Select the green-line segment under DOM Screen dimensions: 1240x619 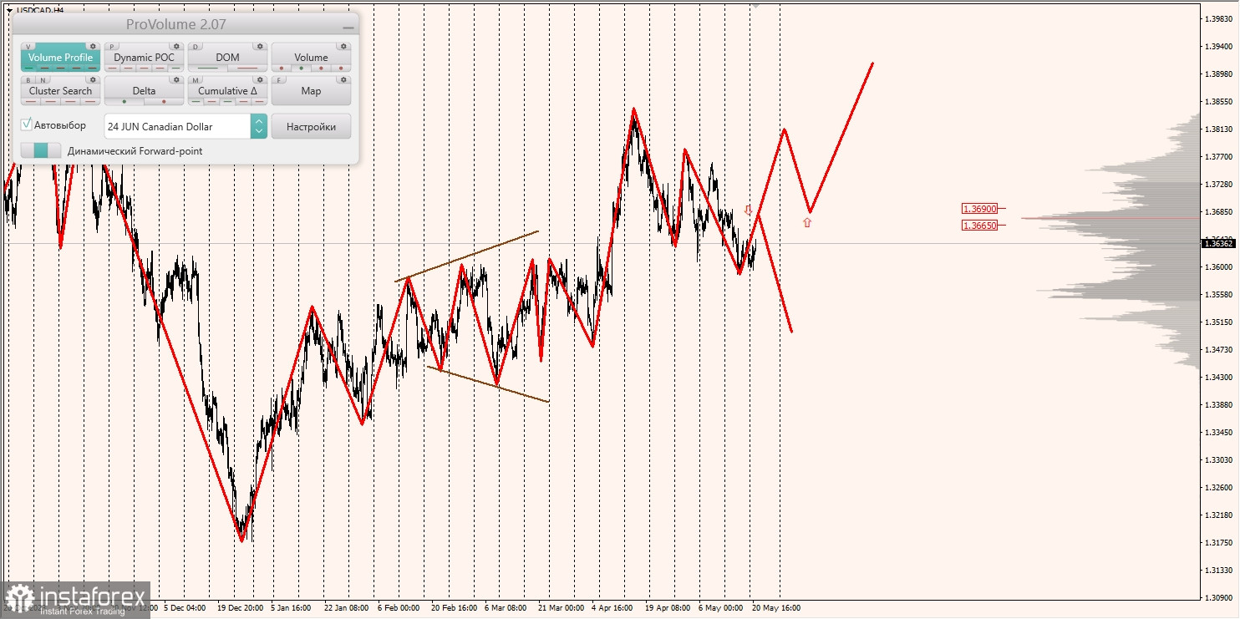click(x=207, y=68)
